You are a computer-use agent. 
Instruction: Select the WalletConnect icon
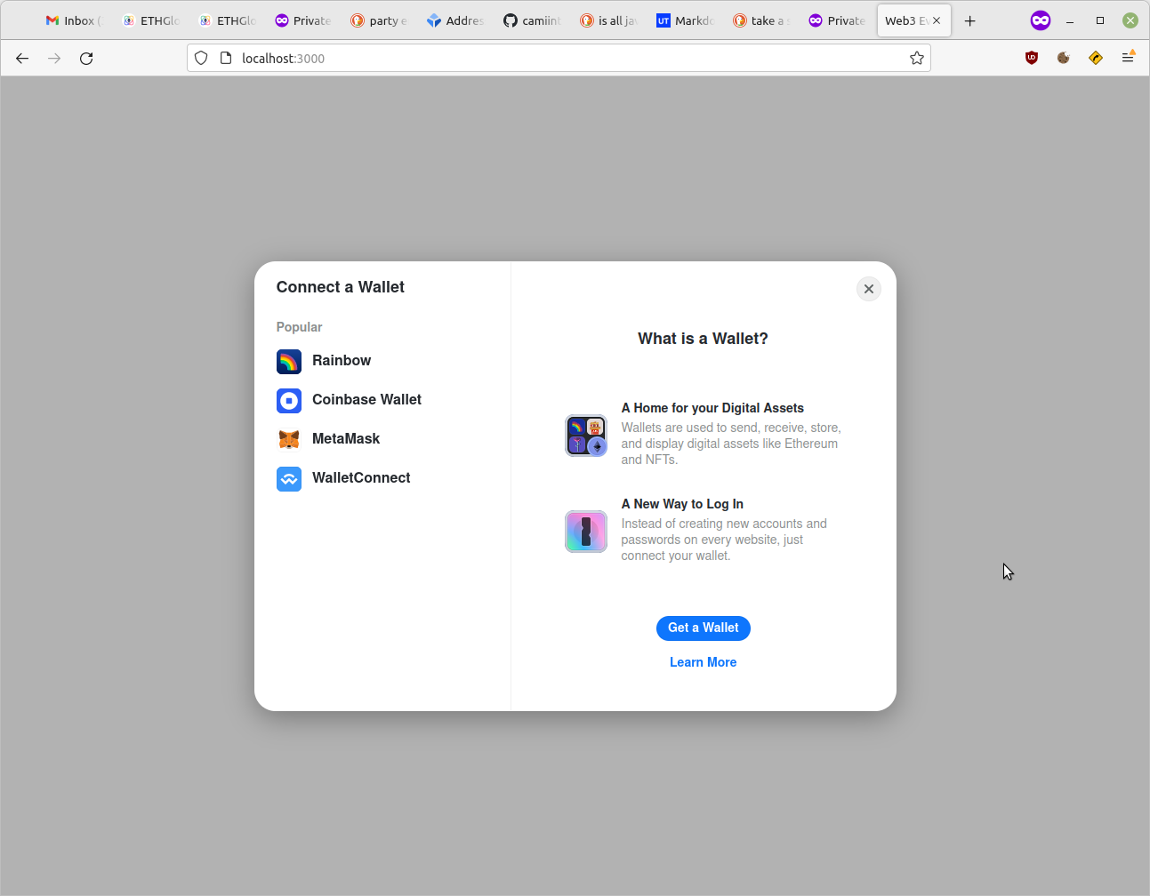(x=289, y=478)
